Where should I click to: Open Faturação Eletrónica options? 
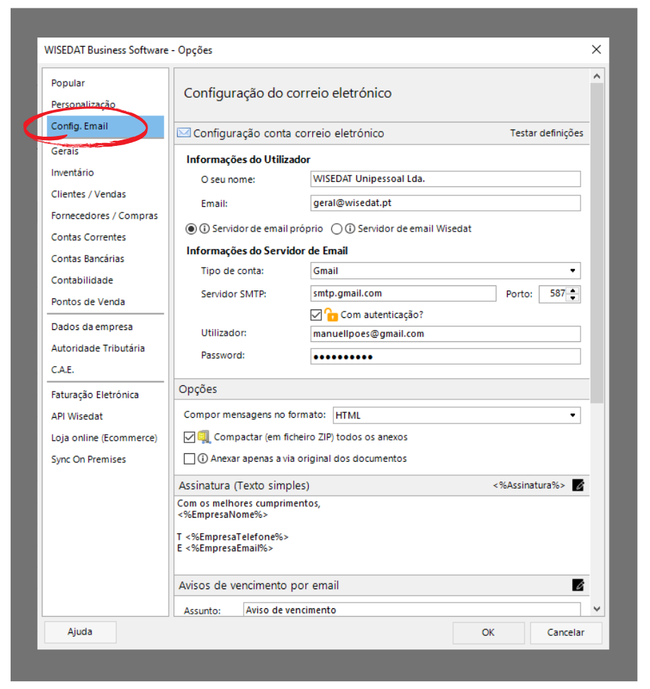point(95,394)
